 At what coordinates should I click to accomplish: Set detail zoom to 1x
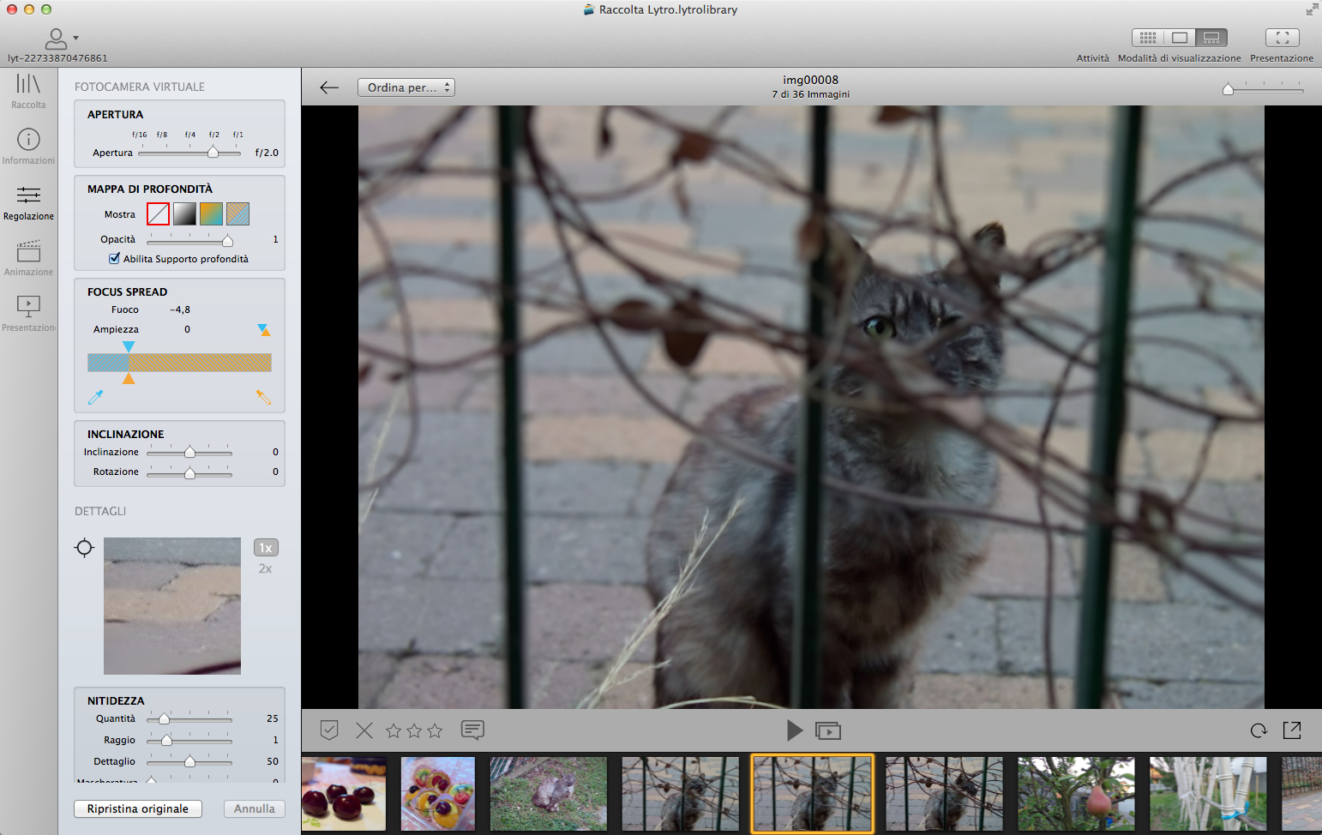pos(266,548)
